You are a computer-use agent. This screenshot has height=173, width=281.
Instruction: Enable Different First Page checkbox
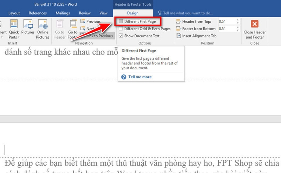(x=121, y=21)
